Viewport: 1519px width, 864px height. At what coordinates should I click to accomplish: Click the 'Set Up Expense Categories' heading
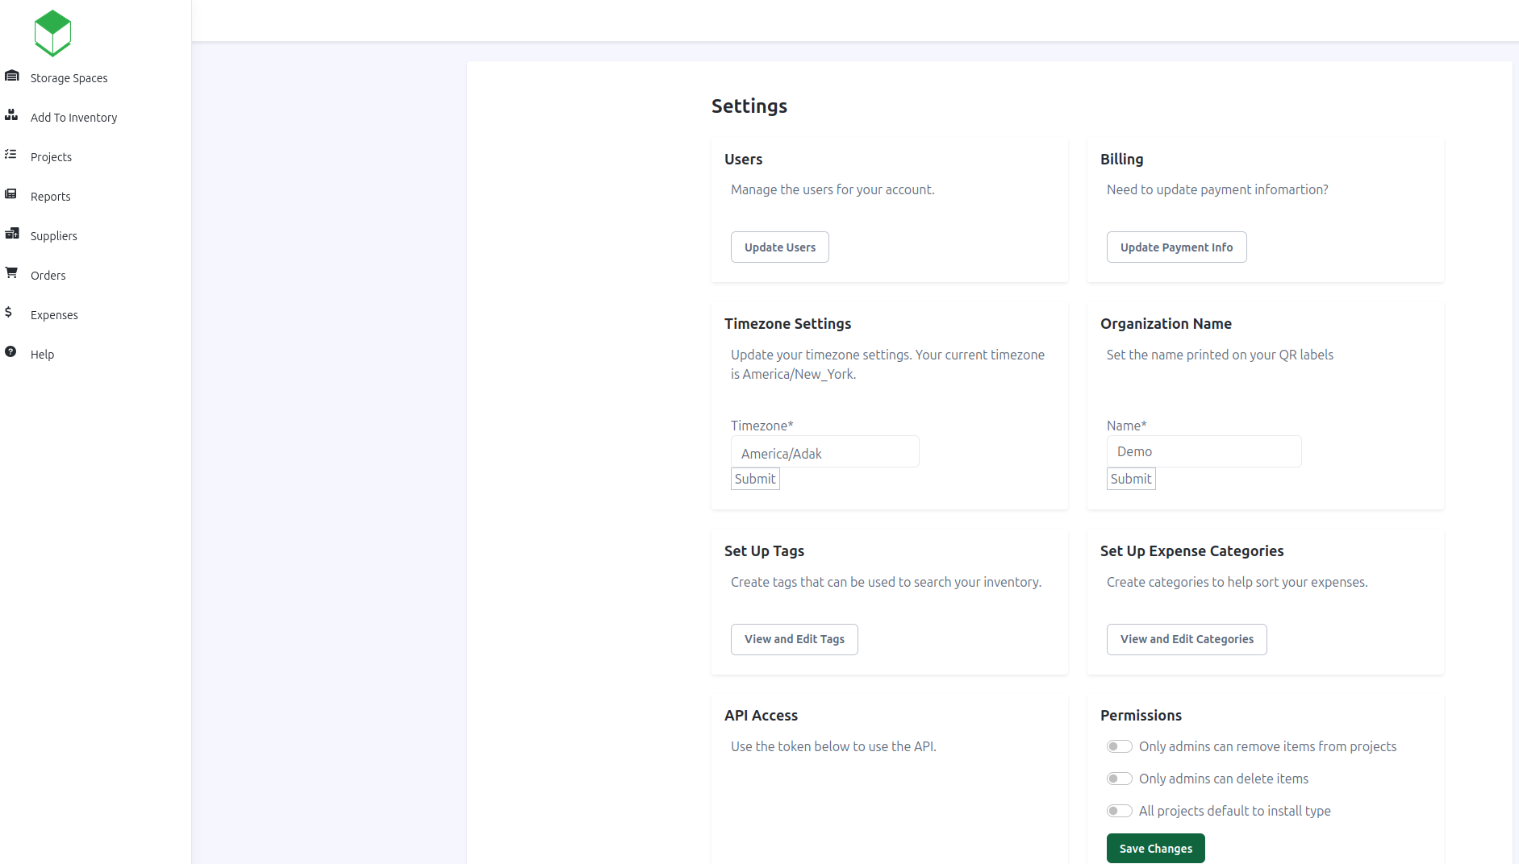point(1192,551)
